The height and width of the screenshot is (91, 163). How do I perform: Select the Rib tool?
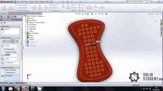click(x=74, y=5)
